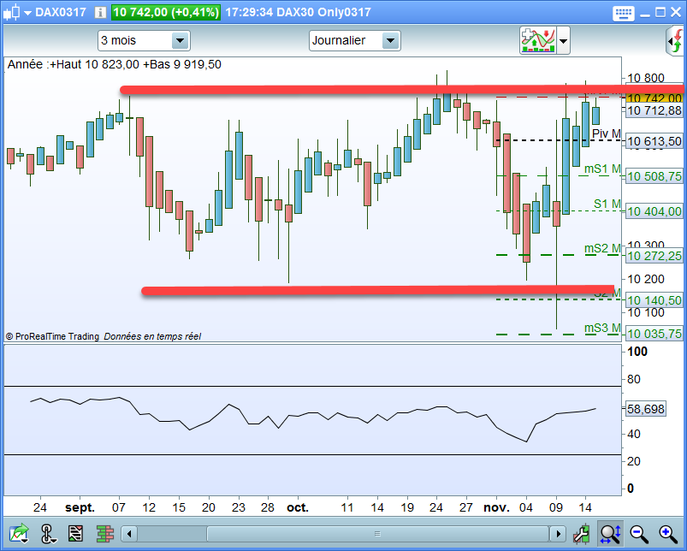Click the horizontal scrollbar thumb
This screenshot has width=687, height=551.
pyautogui.click(x=377, y=534)
